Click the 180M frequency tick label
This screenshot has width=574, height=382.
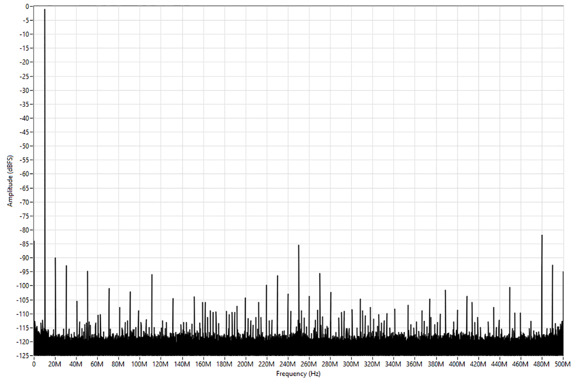coord(224,364)
